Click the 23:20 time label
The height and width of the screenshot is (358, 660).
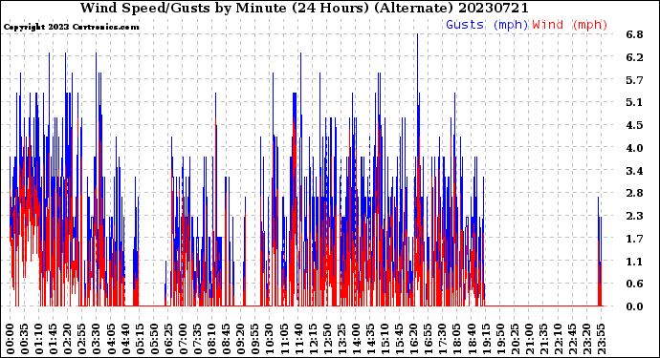[586, 339]
